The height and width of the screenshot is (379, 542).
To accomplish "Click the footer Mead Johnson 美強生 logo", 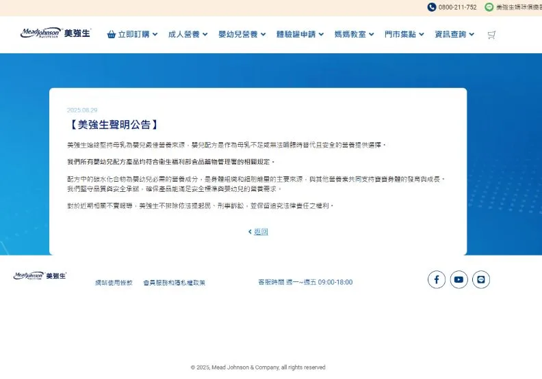I will click(40, 275).
